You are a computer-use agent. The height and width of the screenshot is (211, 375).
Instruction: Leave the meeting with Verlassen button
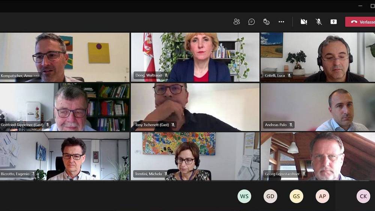click(x=360, y=22)
